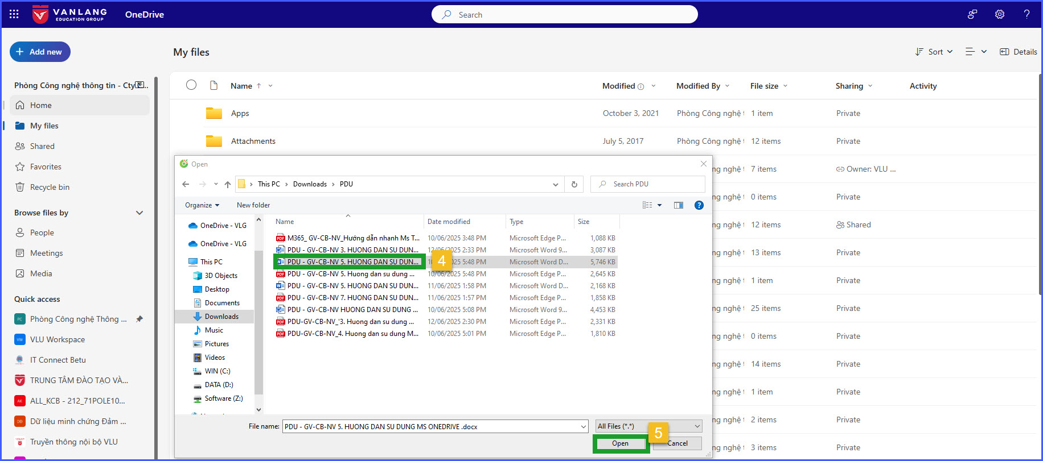The image size is (1043, 461).
Task: Open the Apps folder
Action: (x=240, y=113)
